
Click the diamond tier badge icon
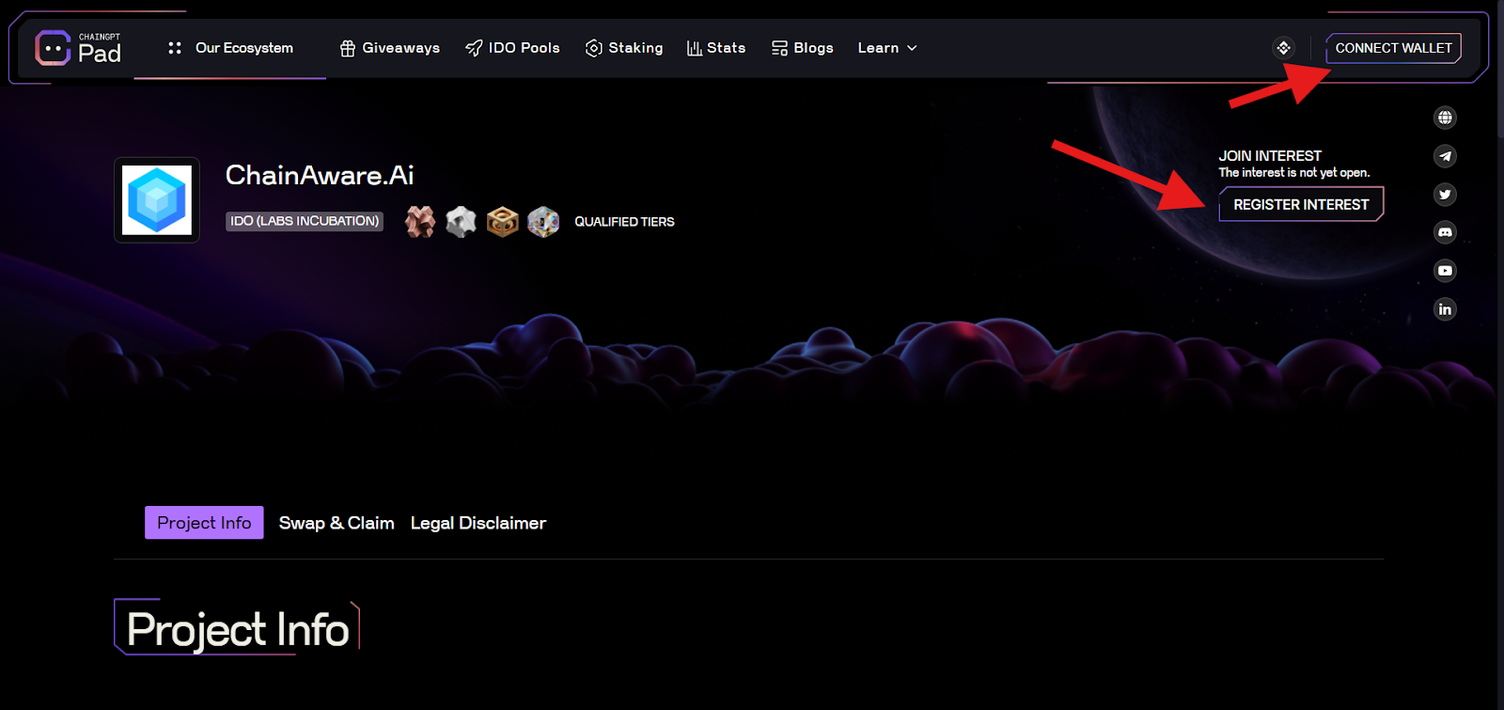(543, 222)
